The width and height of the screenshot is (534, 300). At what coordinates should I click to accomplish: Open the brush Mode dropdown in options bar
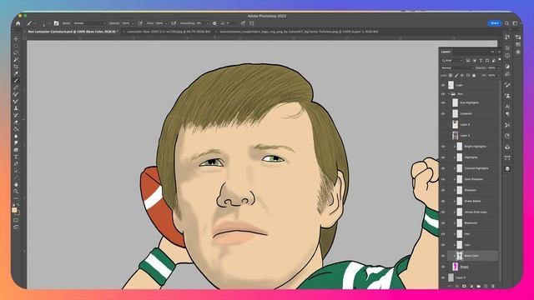(x=89, y=23)
